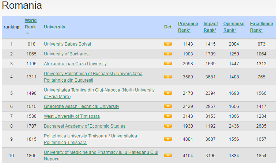Select excellence rank value 873
Screen dimensions: 276x163
click(x=261, y=44)
